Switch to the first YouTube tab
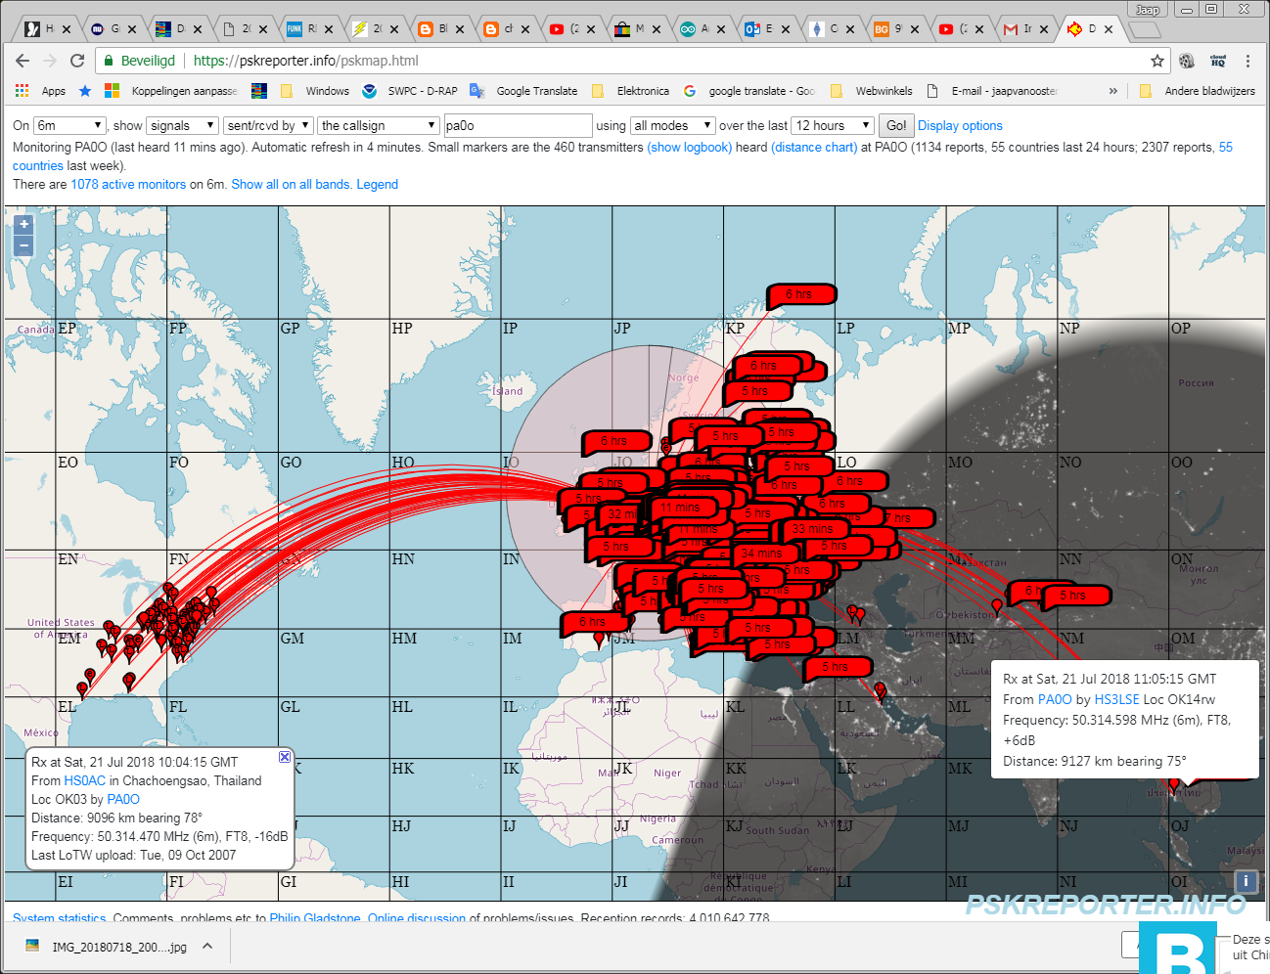This screenshot has width=1270, height=974. 558,28
